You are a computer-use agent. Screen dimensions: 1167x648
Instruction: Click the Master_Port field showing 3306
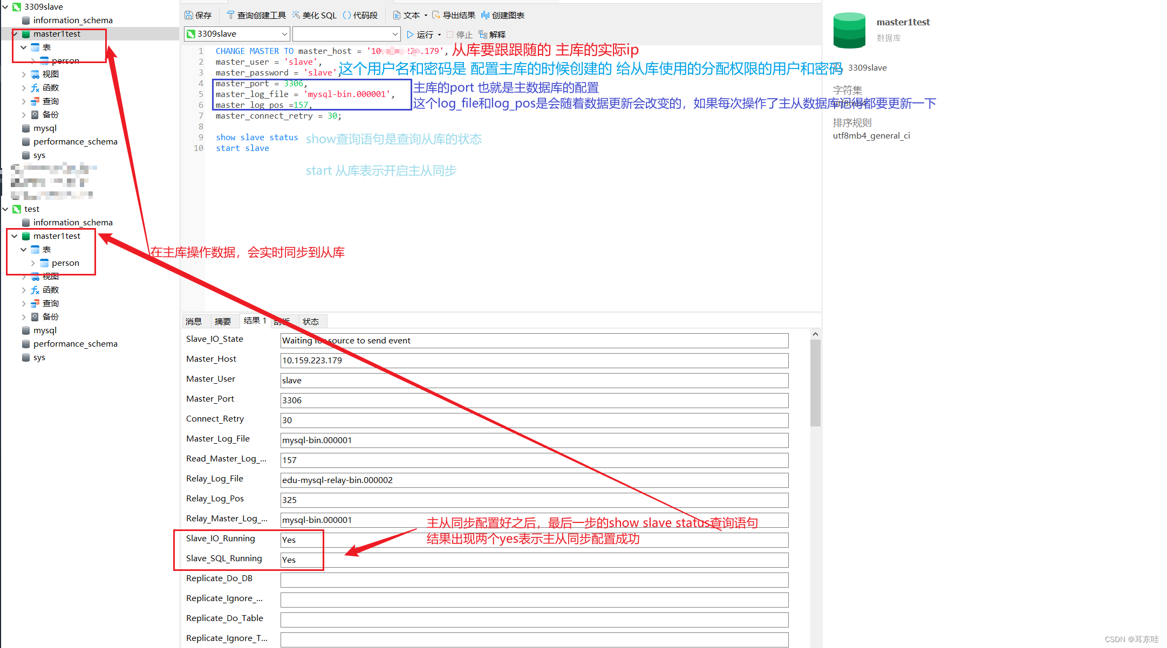[x=534, y=400]
